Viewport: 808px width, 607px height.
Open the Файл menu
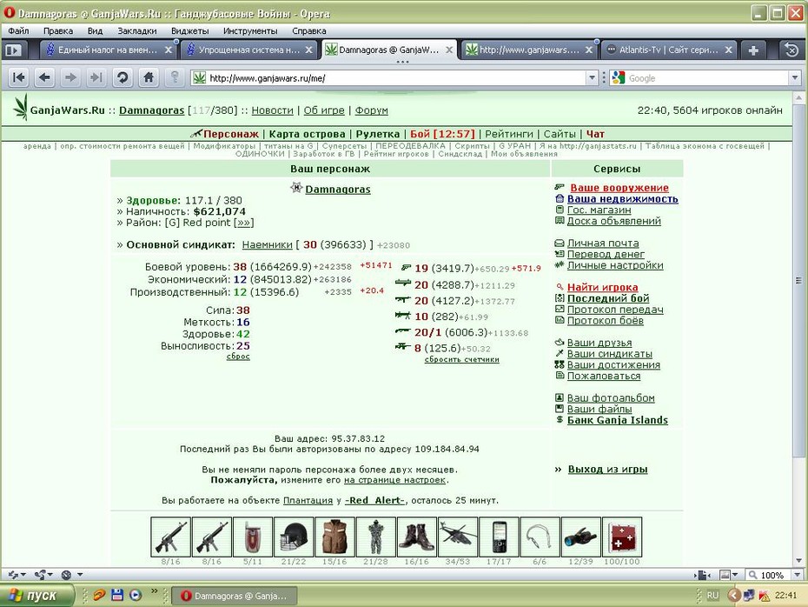18,31
